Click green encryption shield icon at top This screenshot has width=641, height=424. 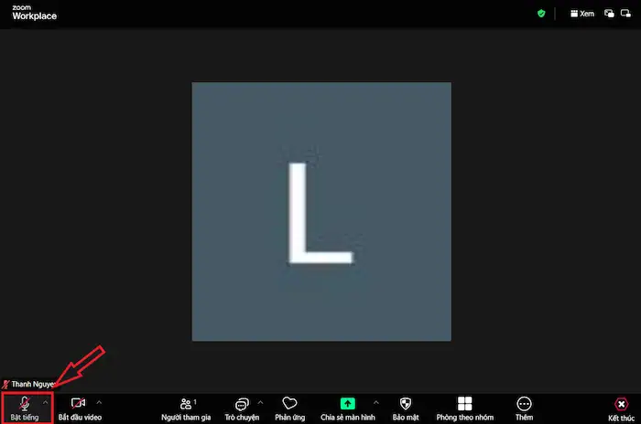click(x=541, y=14)
